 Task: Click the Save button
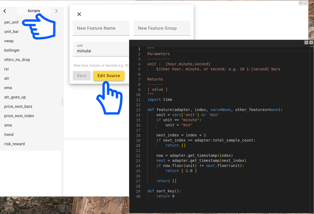coord(82,76)
